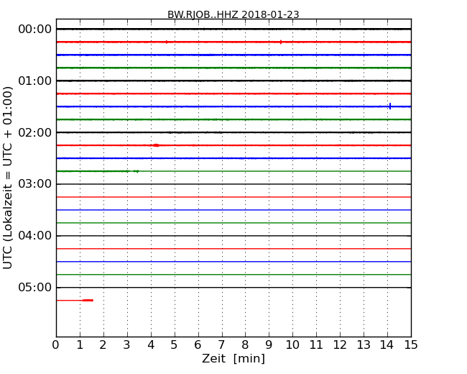This screenshot has width=467, height=374.
Task: Click the blue spike near minute 14
Action: [390, 106]
